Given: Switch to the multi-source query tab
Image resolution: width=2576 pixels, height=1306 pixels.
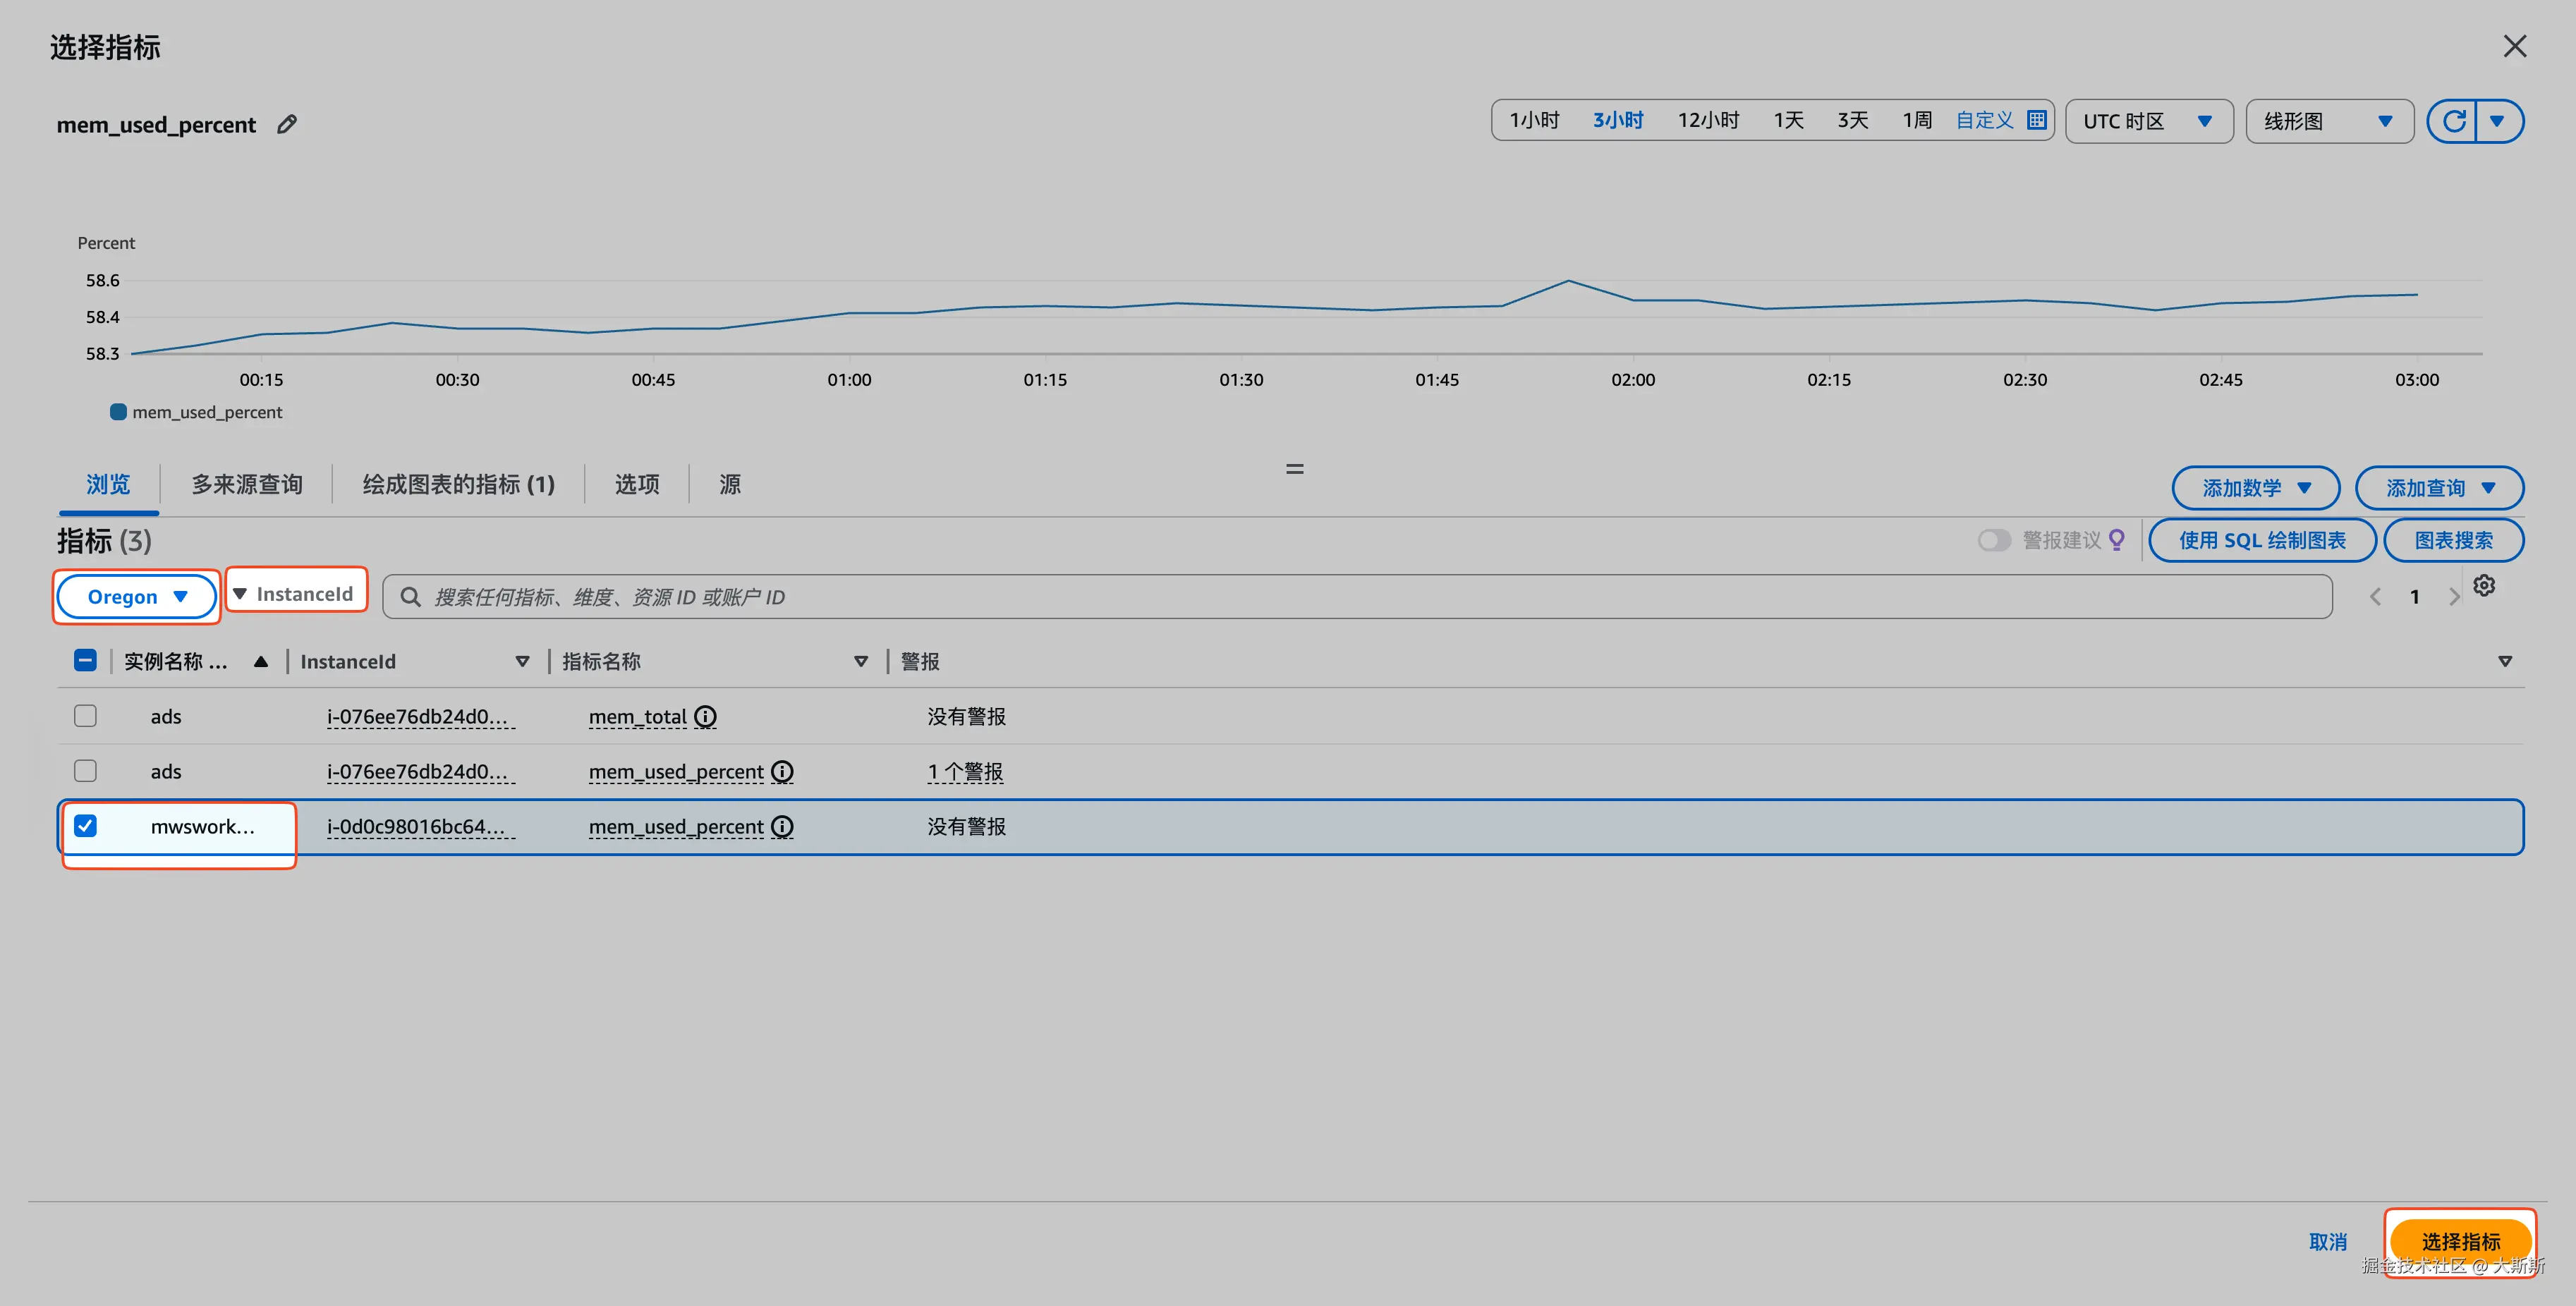Looking at the screenshot, I should coord(246,485).
